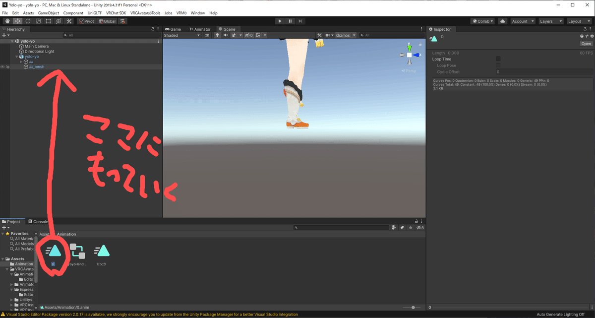
Task: Open Hierarchy create plus dropdown
Action: tap(5, 35)
